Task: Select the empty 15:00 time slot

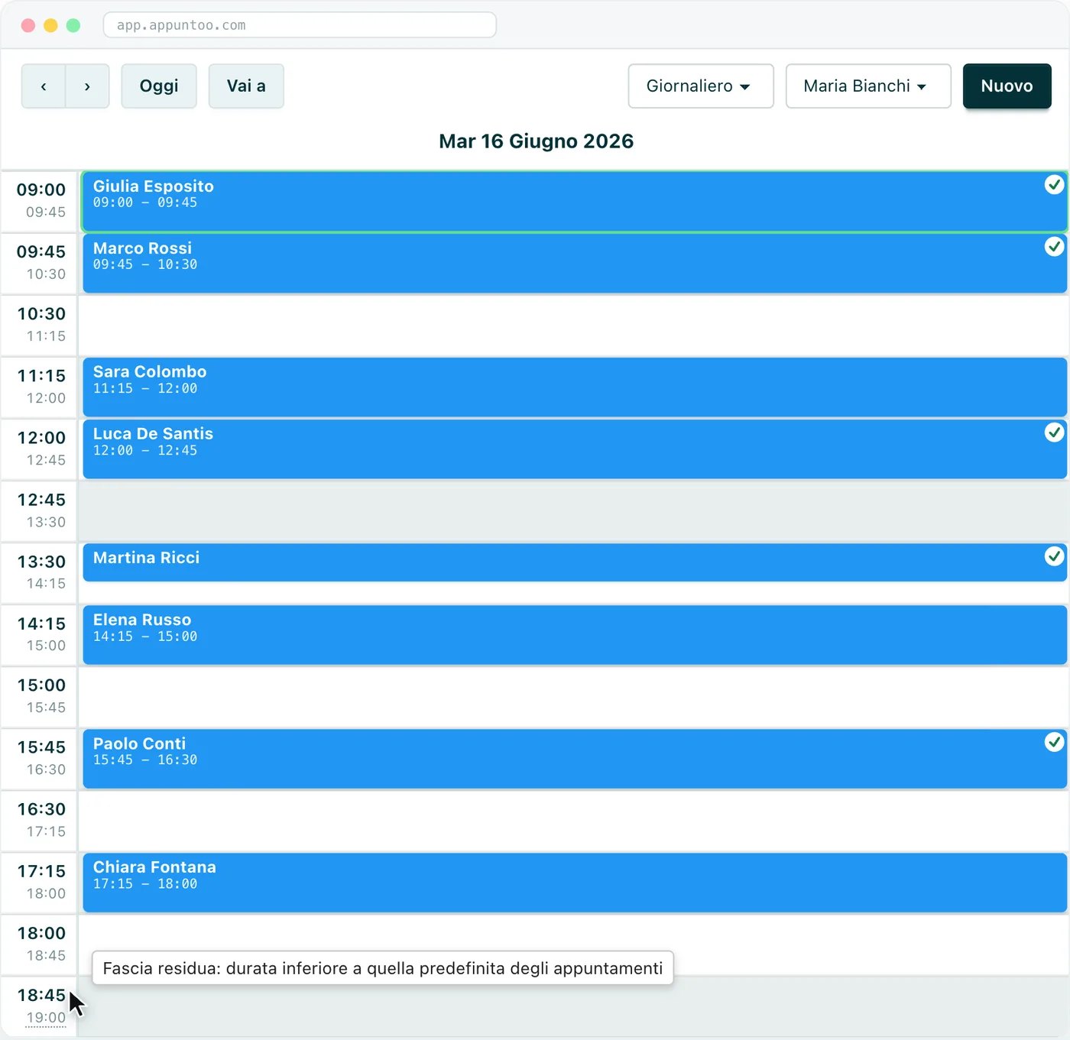Action: pyautogui.click(x=574, y=697)
